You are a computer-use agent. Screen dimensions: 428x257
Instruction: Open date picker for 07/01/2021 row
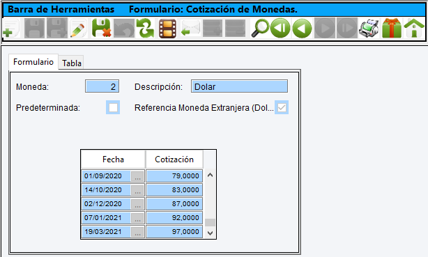point(137,218)
